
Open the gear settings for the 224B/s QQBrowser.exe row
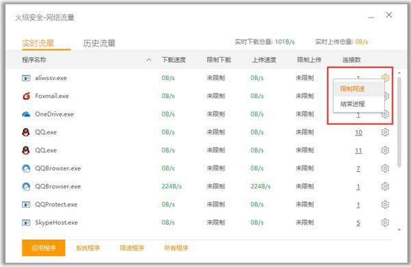[385, 186]
